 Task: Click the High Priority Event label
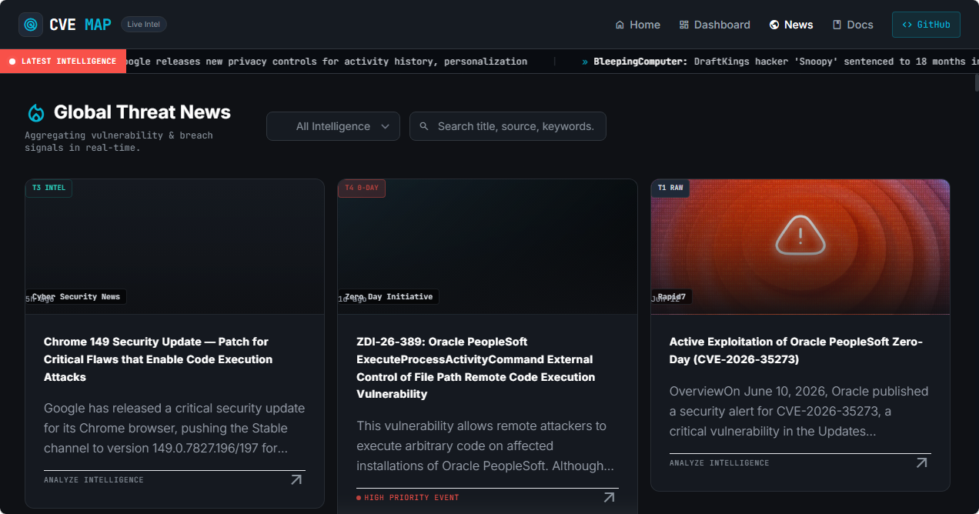(408, 498)
